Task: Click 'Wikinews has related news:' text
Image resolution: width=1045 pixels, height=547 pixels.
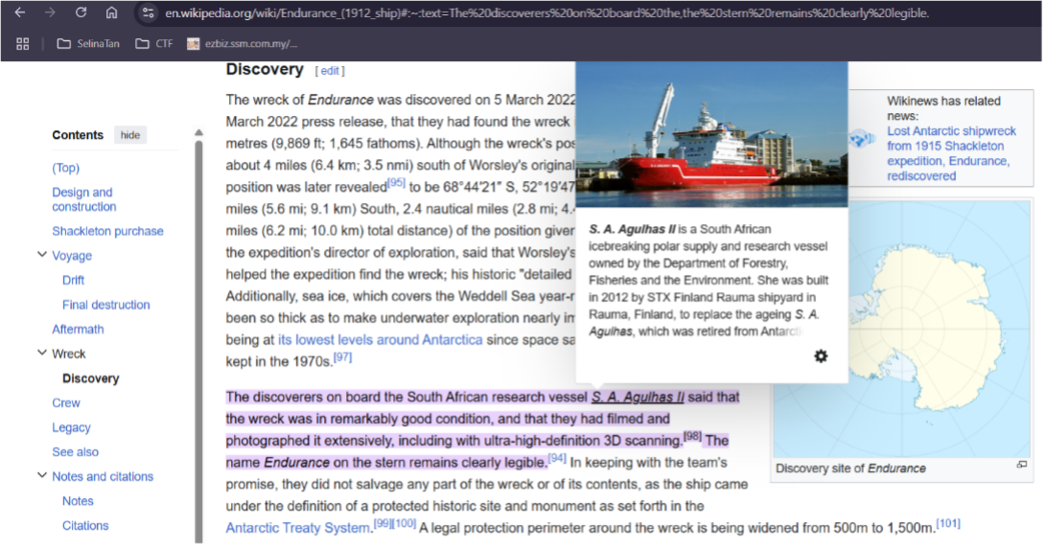Action: pos(943,108)
